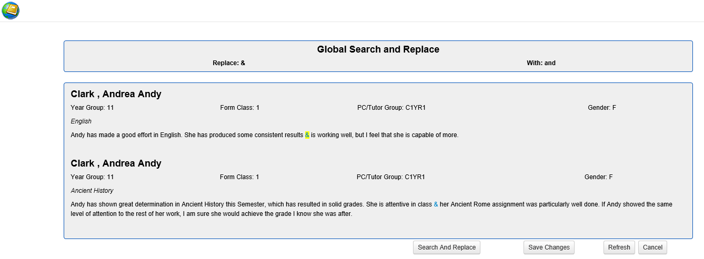Click the second 'Form Class: 1' text
704x259 pixels.
(239, 177)
